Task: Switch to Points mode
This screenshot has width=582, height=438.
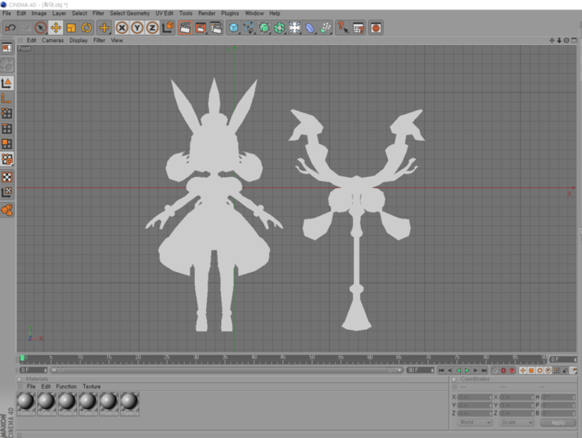Action: point(6,113)
